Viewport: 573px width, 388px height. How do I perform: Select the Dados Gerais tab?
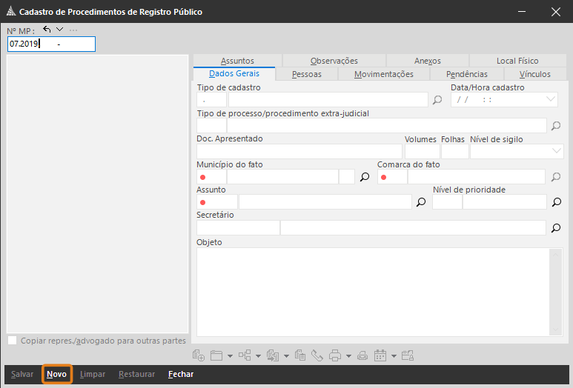[234, 73]
